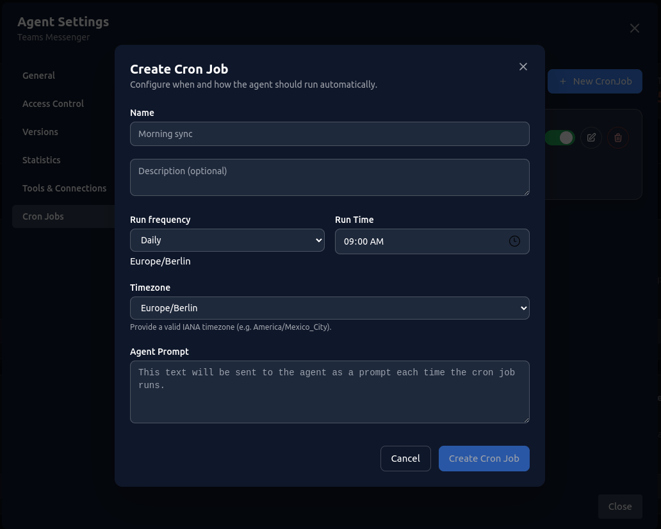Click the Agent Prompt textarea resize handle
This screenshot has height=529, width=661.
(526, 420)
